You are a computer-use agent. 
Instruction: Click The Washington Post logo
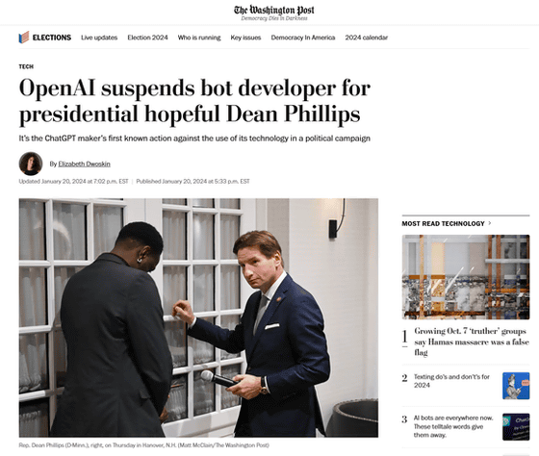point(274,11)
